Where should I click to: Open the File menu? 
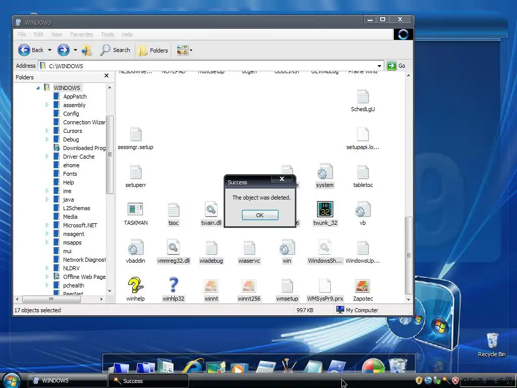(22, 34)
